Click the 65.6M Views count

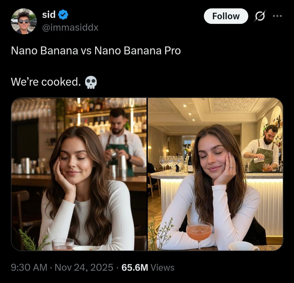(x=148, y=267)
